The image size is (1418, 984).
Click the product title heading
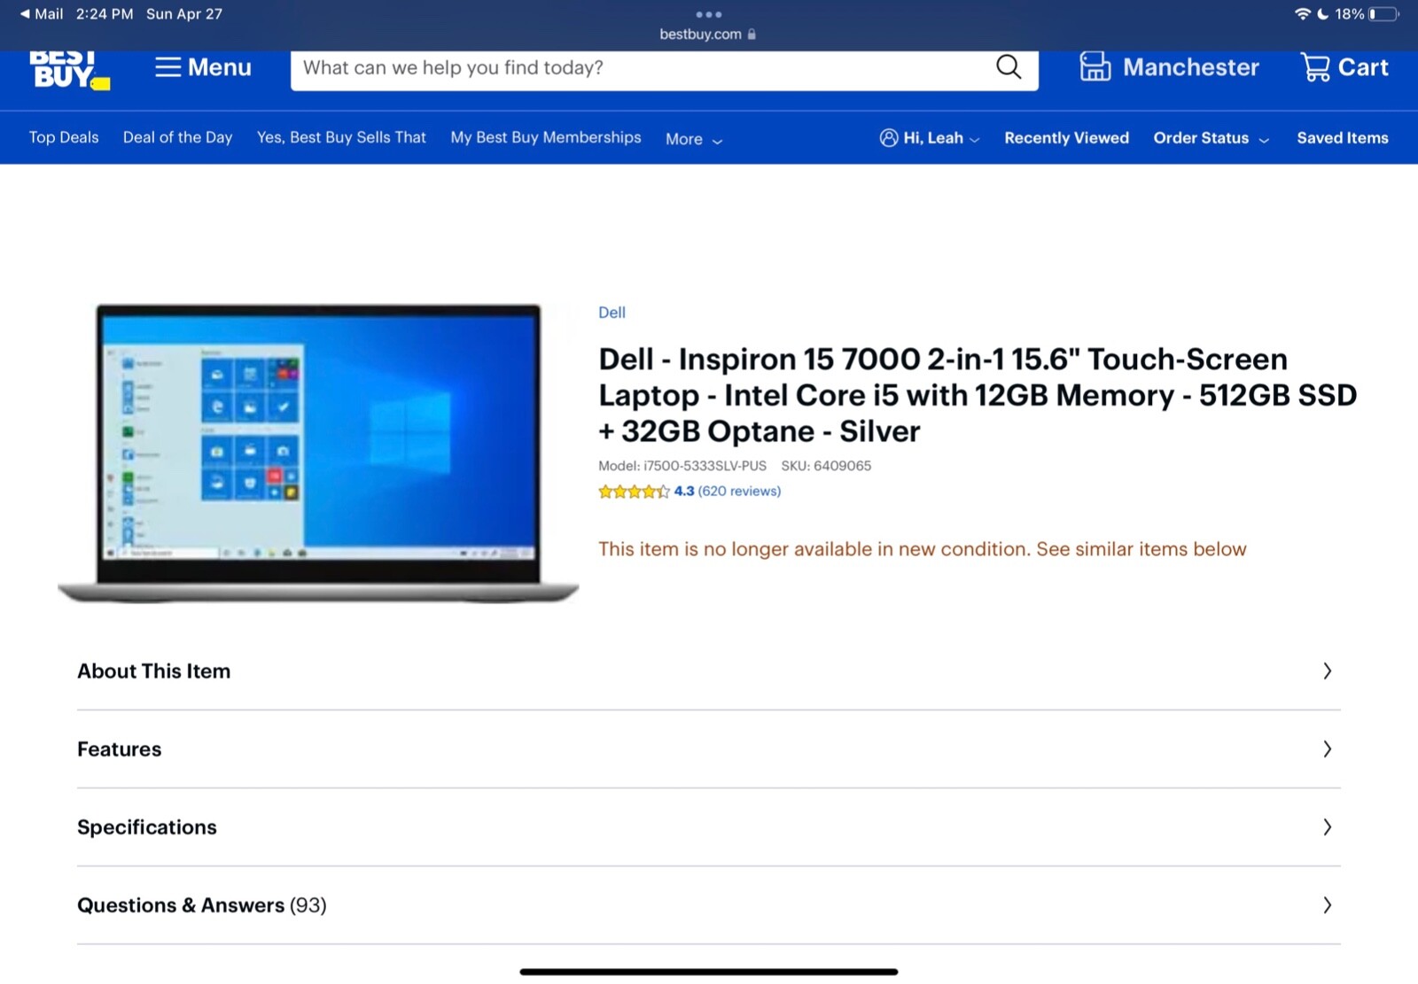pos(978,395)
